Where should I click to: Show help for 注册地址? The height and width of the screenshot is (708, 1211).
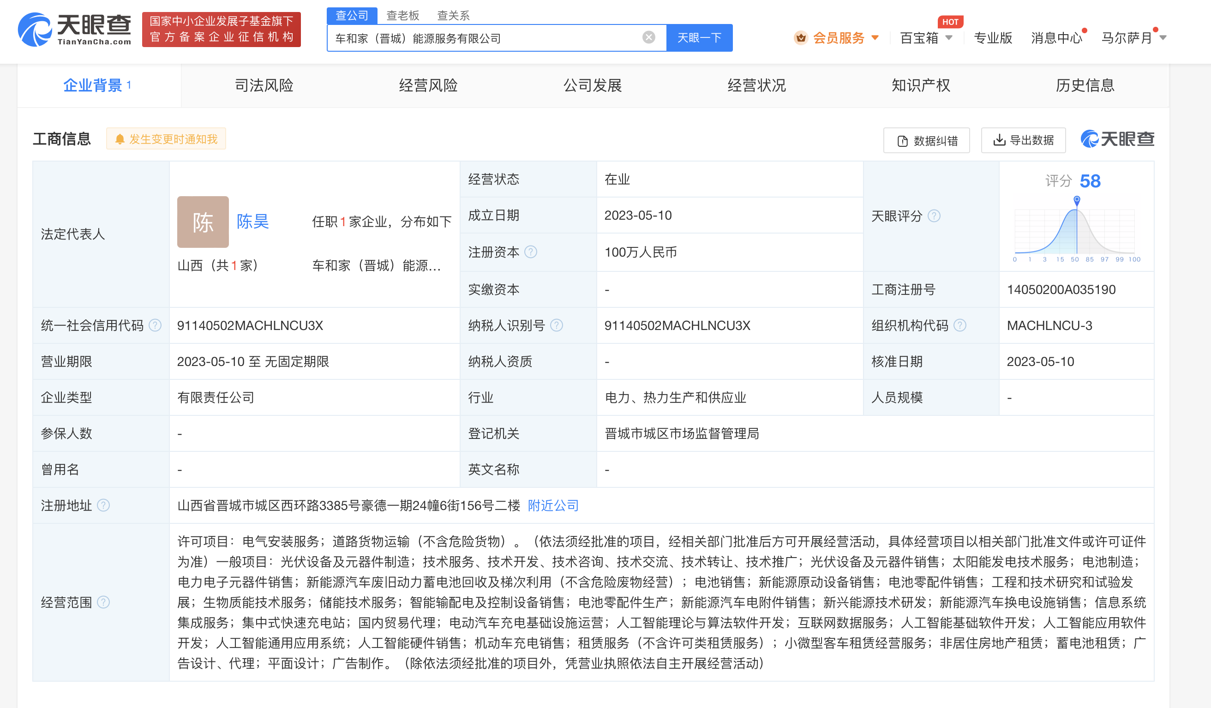point(103,505)
